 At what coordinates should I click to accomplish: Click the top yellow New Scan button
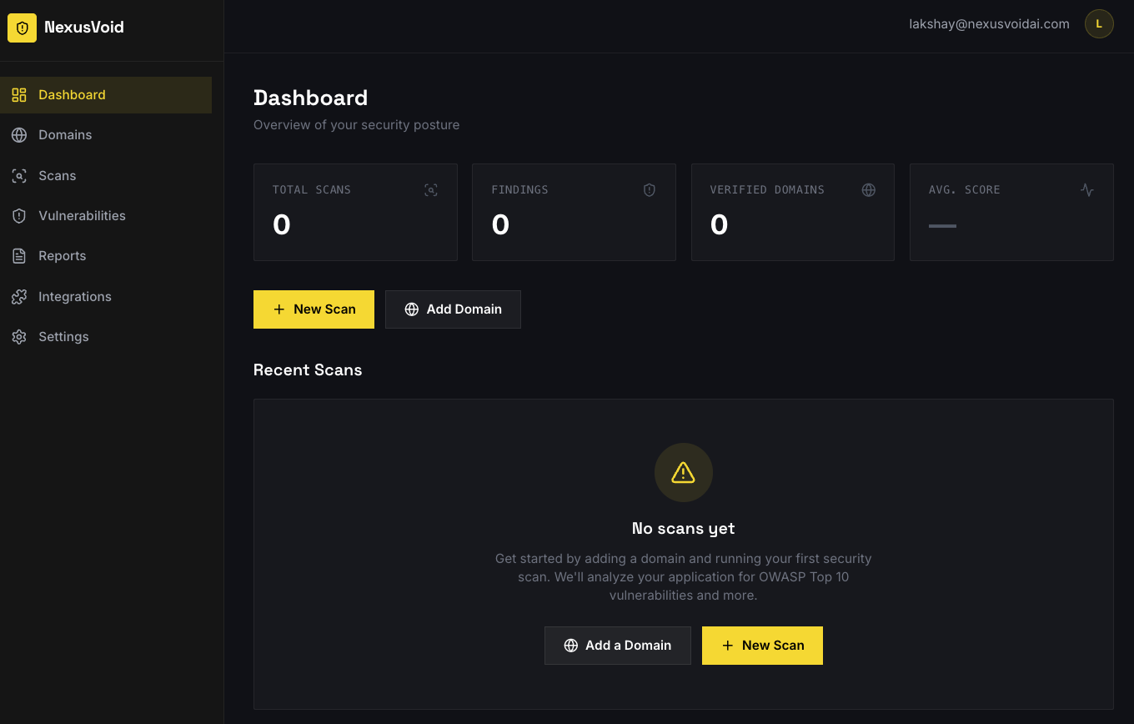tap(314, 309)
